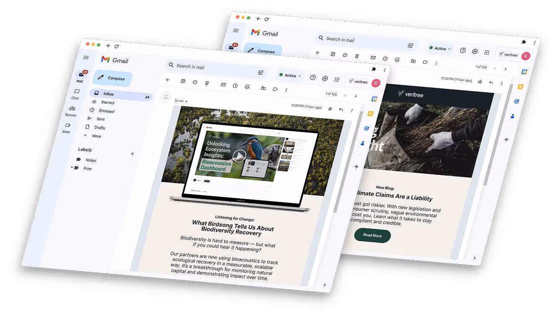The width and height of the screenshot is (559, 314).
Task: Snooze the email in front window
Action: point(236,86)
